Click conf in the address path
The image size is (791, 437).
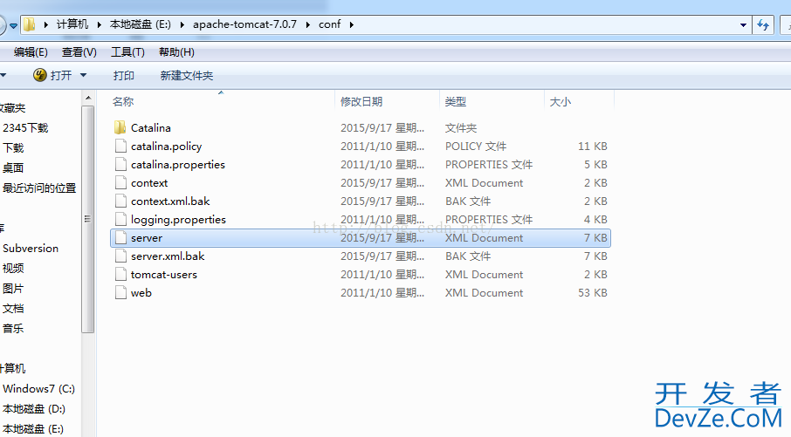(x=329, y=24)
